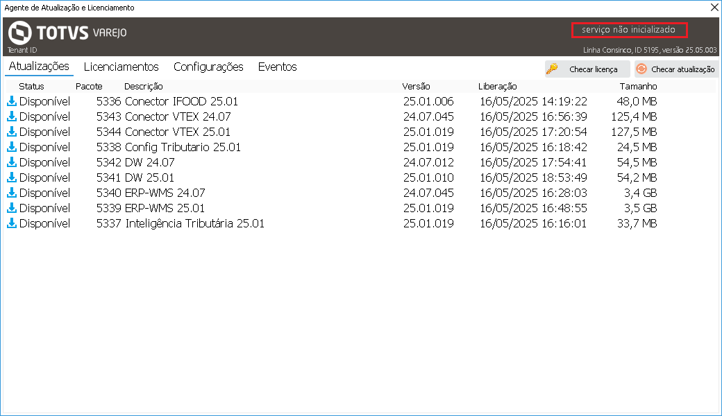Click the 'Tenant ID' label
This screenshot has height=416, width=722.
point(22,50)
